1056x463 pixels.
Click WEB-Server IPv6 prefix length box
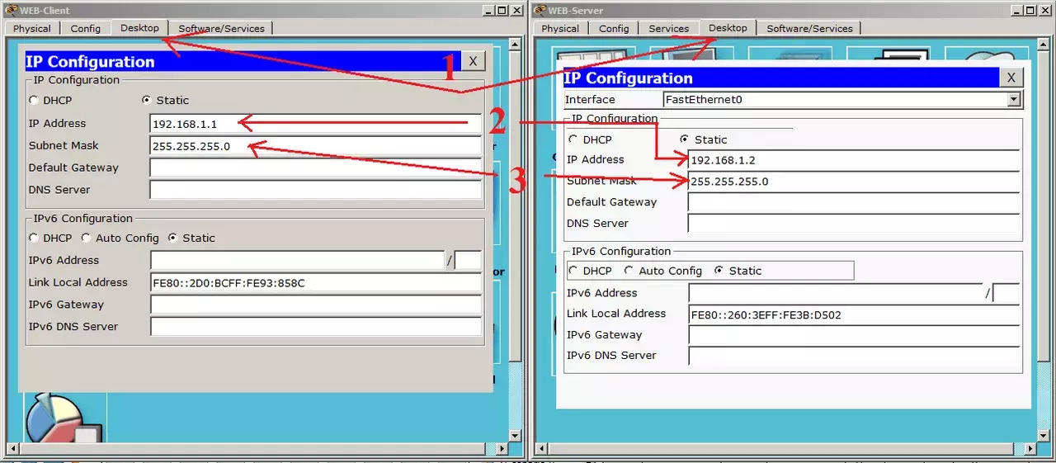(x=1006, y=293)
